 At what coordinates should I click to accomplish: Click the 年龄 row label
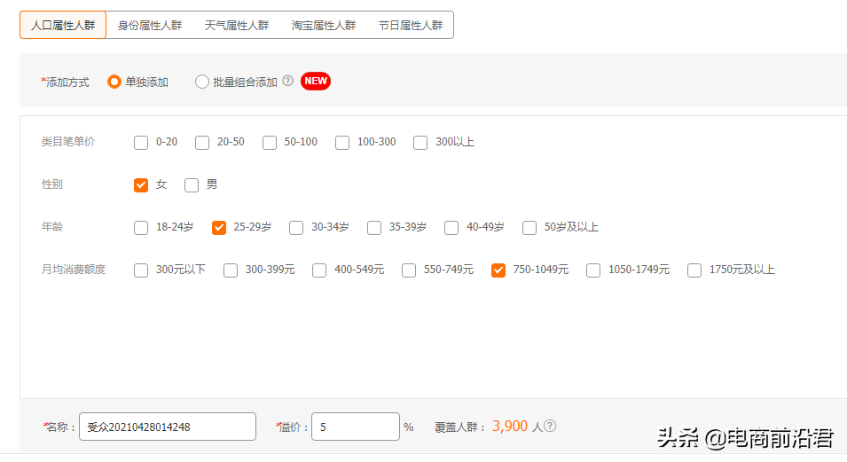(x=51, y=227)
